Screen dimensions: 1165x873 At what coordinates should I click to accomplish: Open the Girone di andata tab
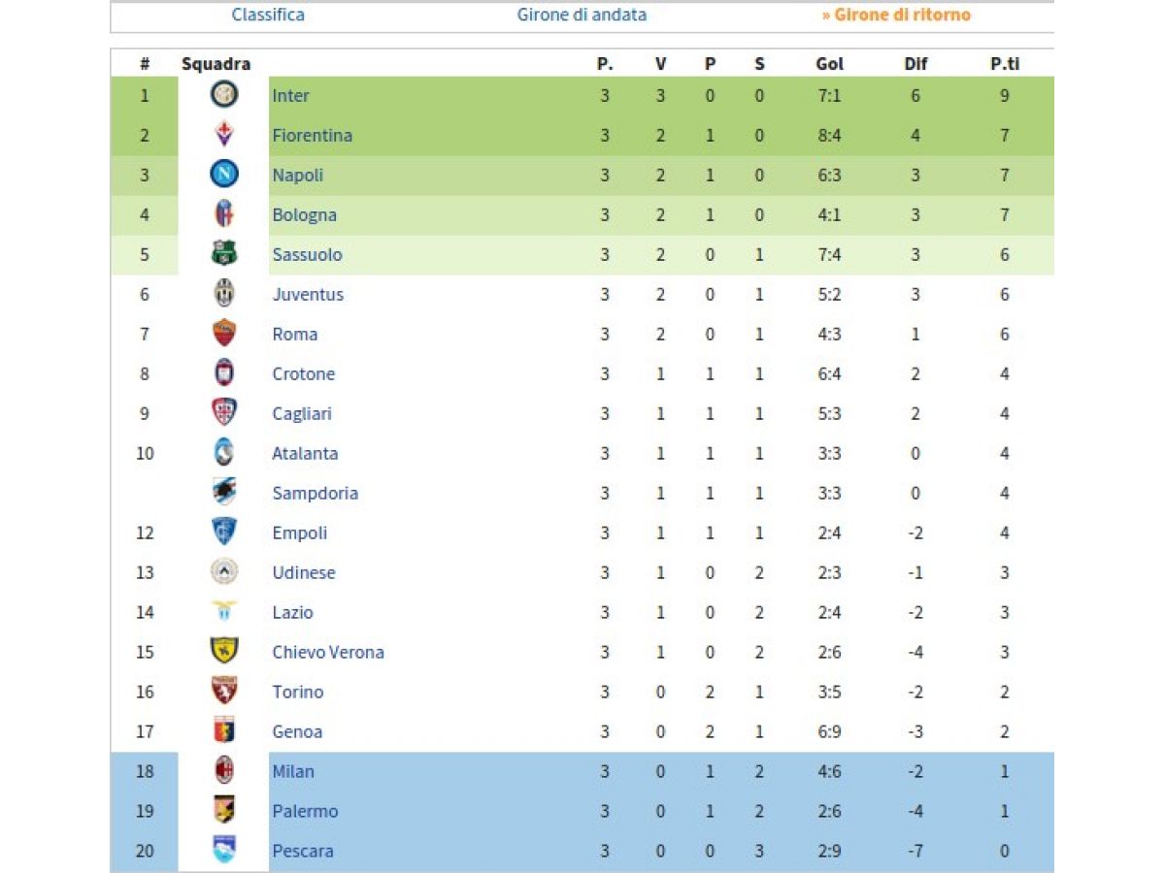click(x=582, y=15)
